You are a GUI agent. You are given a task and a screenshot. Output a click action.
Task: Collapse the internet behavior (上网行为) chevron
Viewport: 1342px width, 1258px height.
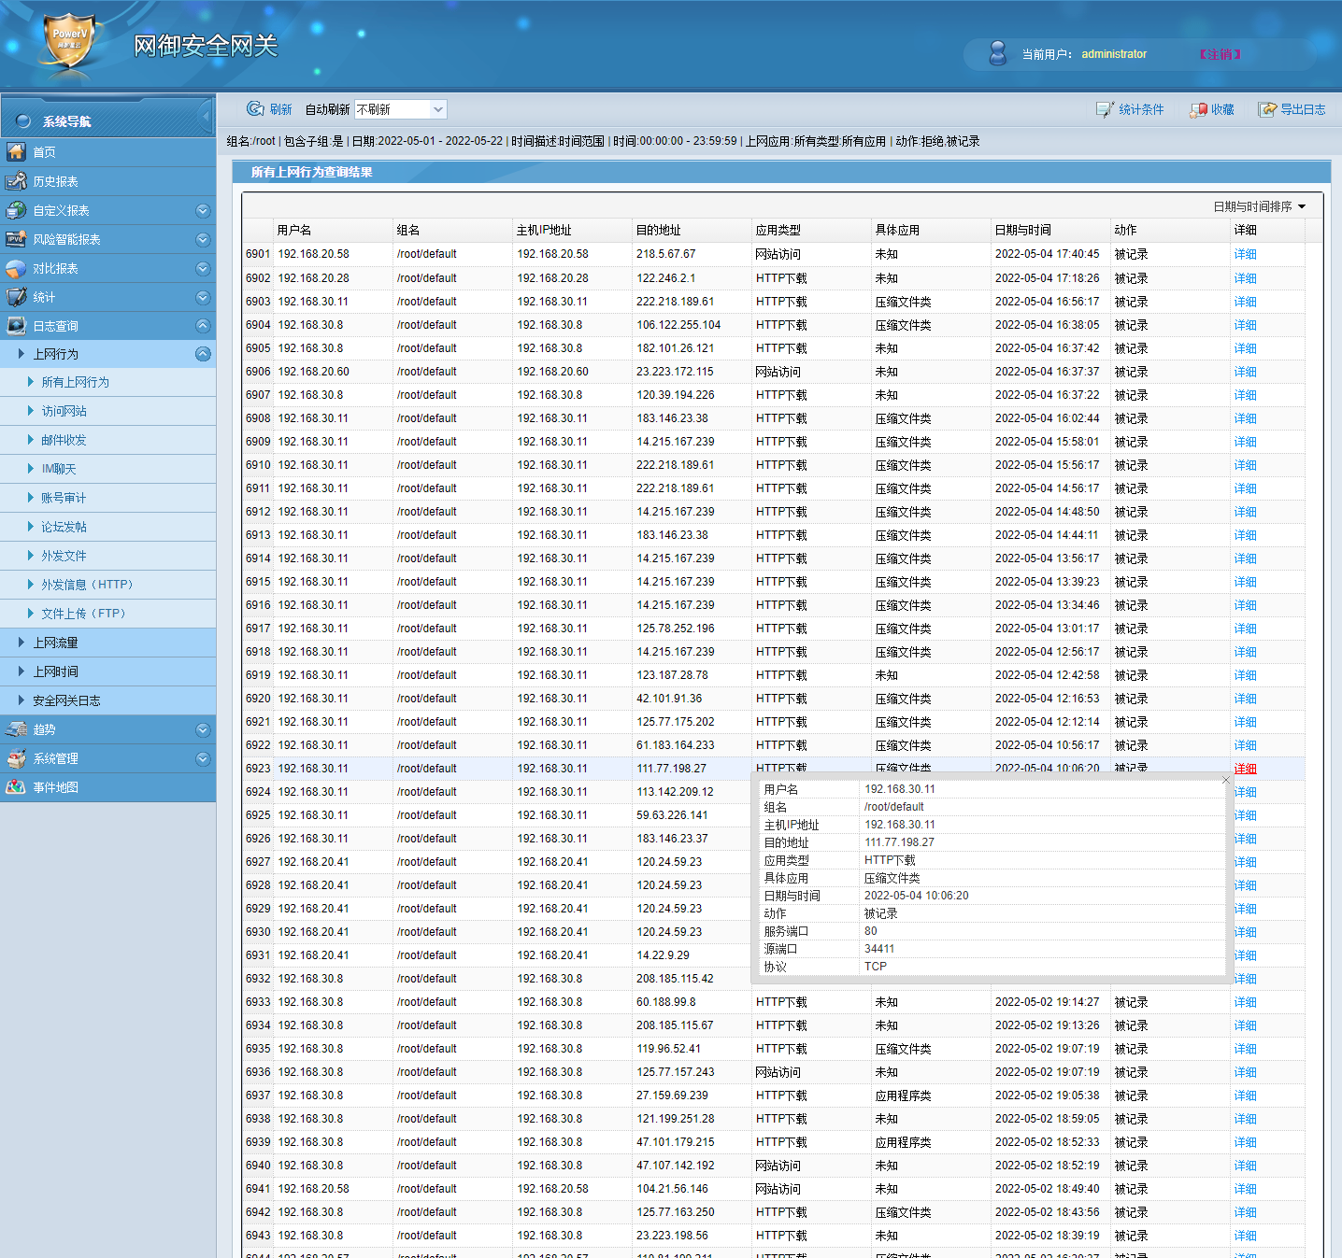203,354
